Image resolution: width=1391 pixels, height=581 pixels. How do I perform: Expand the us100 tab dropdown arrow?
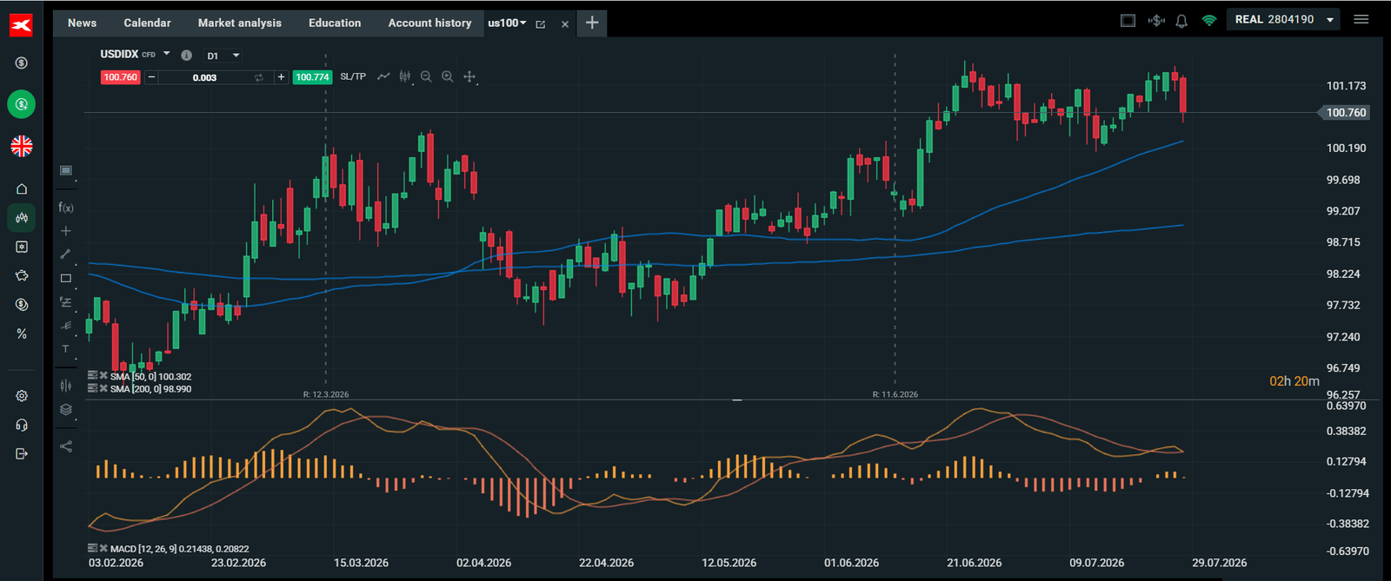click(523, 23)
